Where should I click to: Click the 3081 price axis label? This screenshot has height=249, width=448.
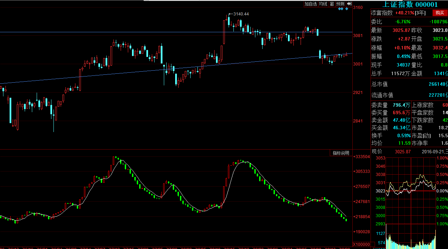[x=358, y=36]
